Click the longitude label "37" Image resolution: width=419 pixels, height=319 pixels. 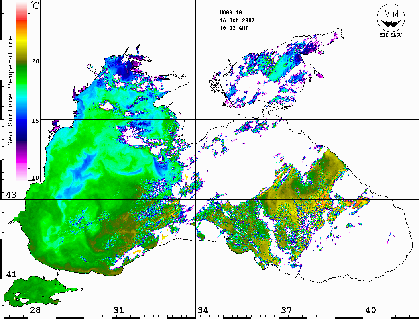point(287,310)
